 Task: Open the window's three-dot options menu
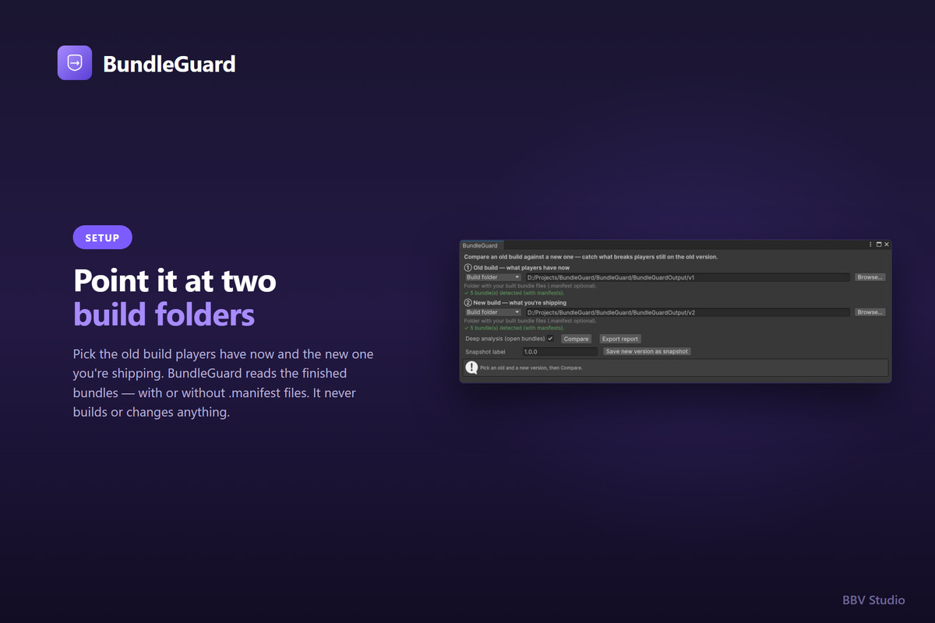[870, 245]
